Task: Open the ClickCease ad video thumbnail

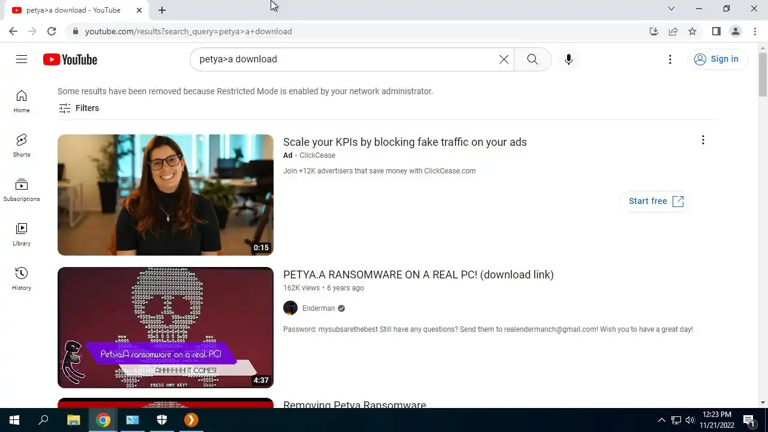Action: (x=166, y=195)
